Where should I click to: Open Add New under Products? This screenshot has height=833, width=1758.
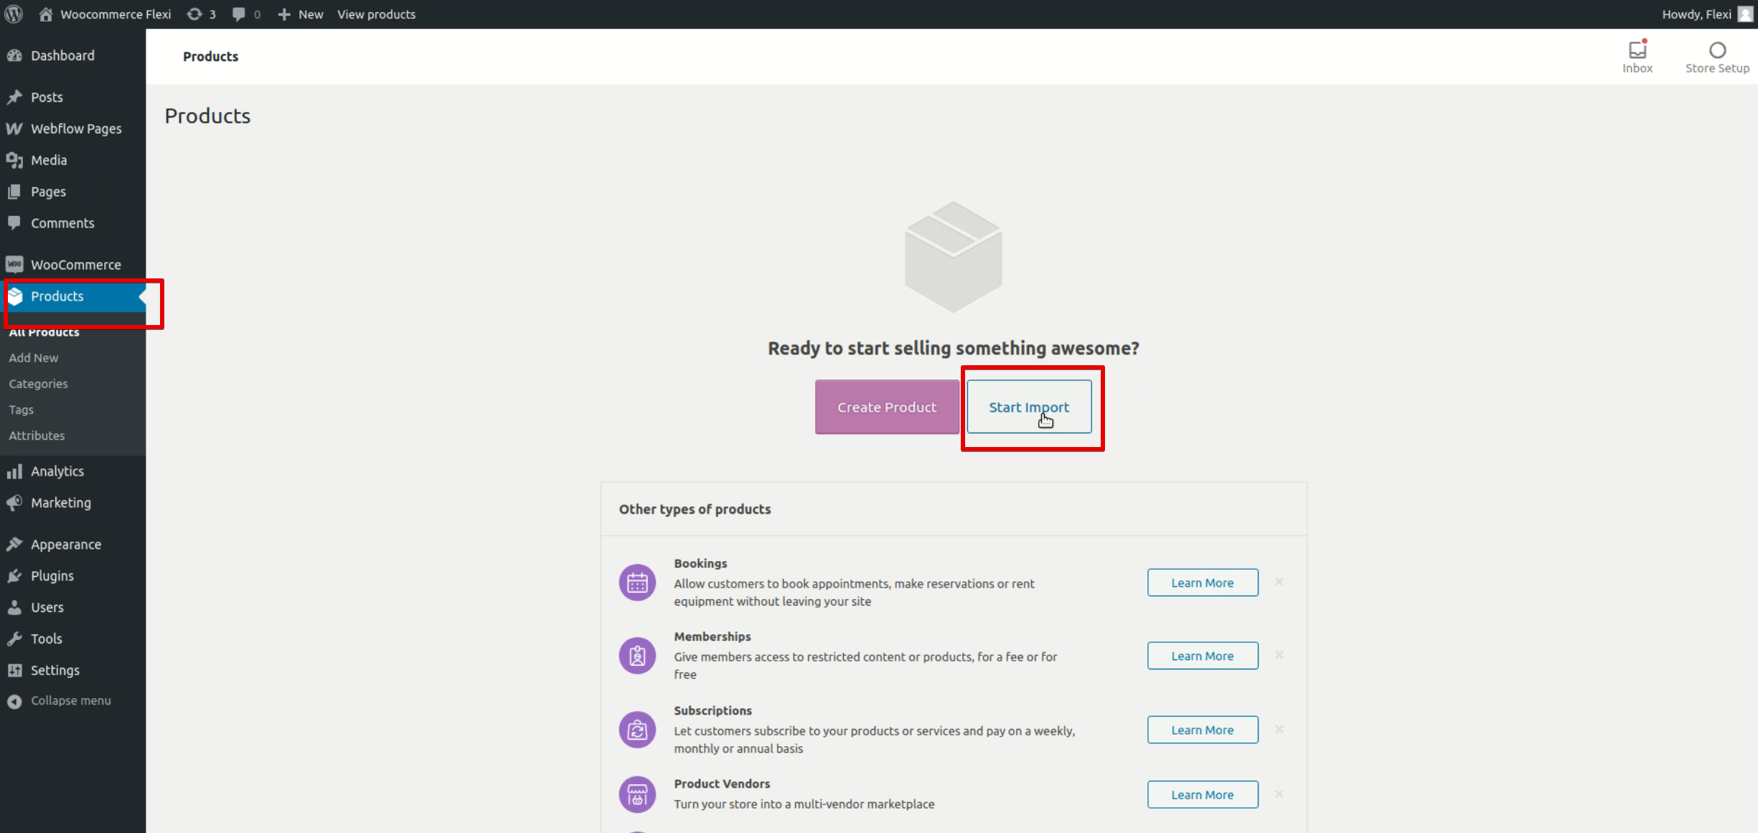pos(34,358)
